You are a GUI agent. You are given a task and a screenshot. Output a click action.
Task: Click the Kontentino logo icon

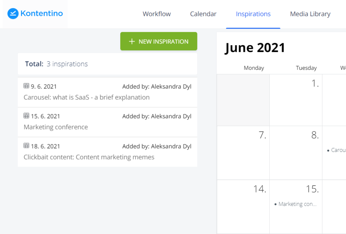pyautogui.click(x=13, y=14)
